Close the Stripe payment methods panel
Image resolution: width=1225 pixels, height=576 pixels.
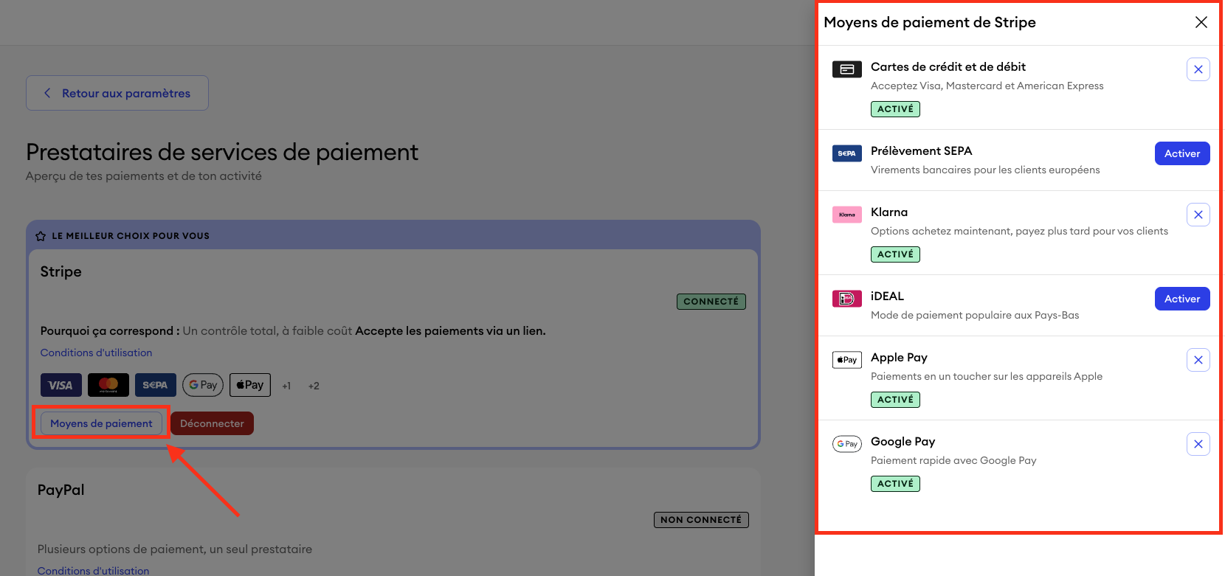pyautogui.click(x=1201, y=22)
